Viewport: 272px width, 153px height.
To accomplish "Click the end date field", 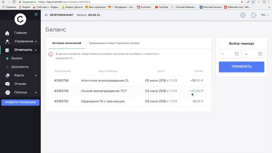I will [253, 54].
